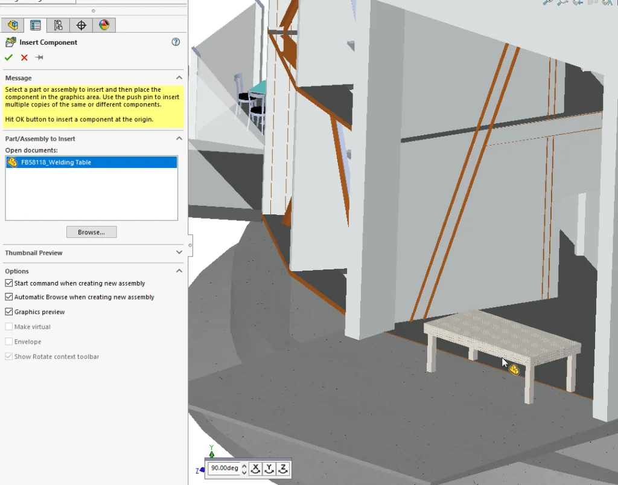Click the Browse... button
The height and width of the screenshot is (485, 618).
click(x=91, y=232)
